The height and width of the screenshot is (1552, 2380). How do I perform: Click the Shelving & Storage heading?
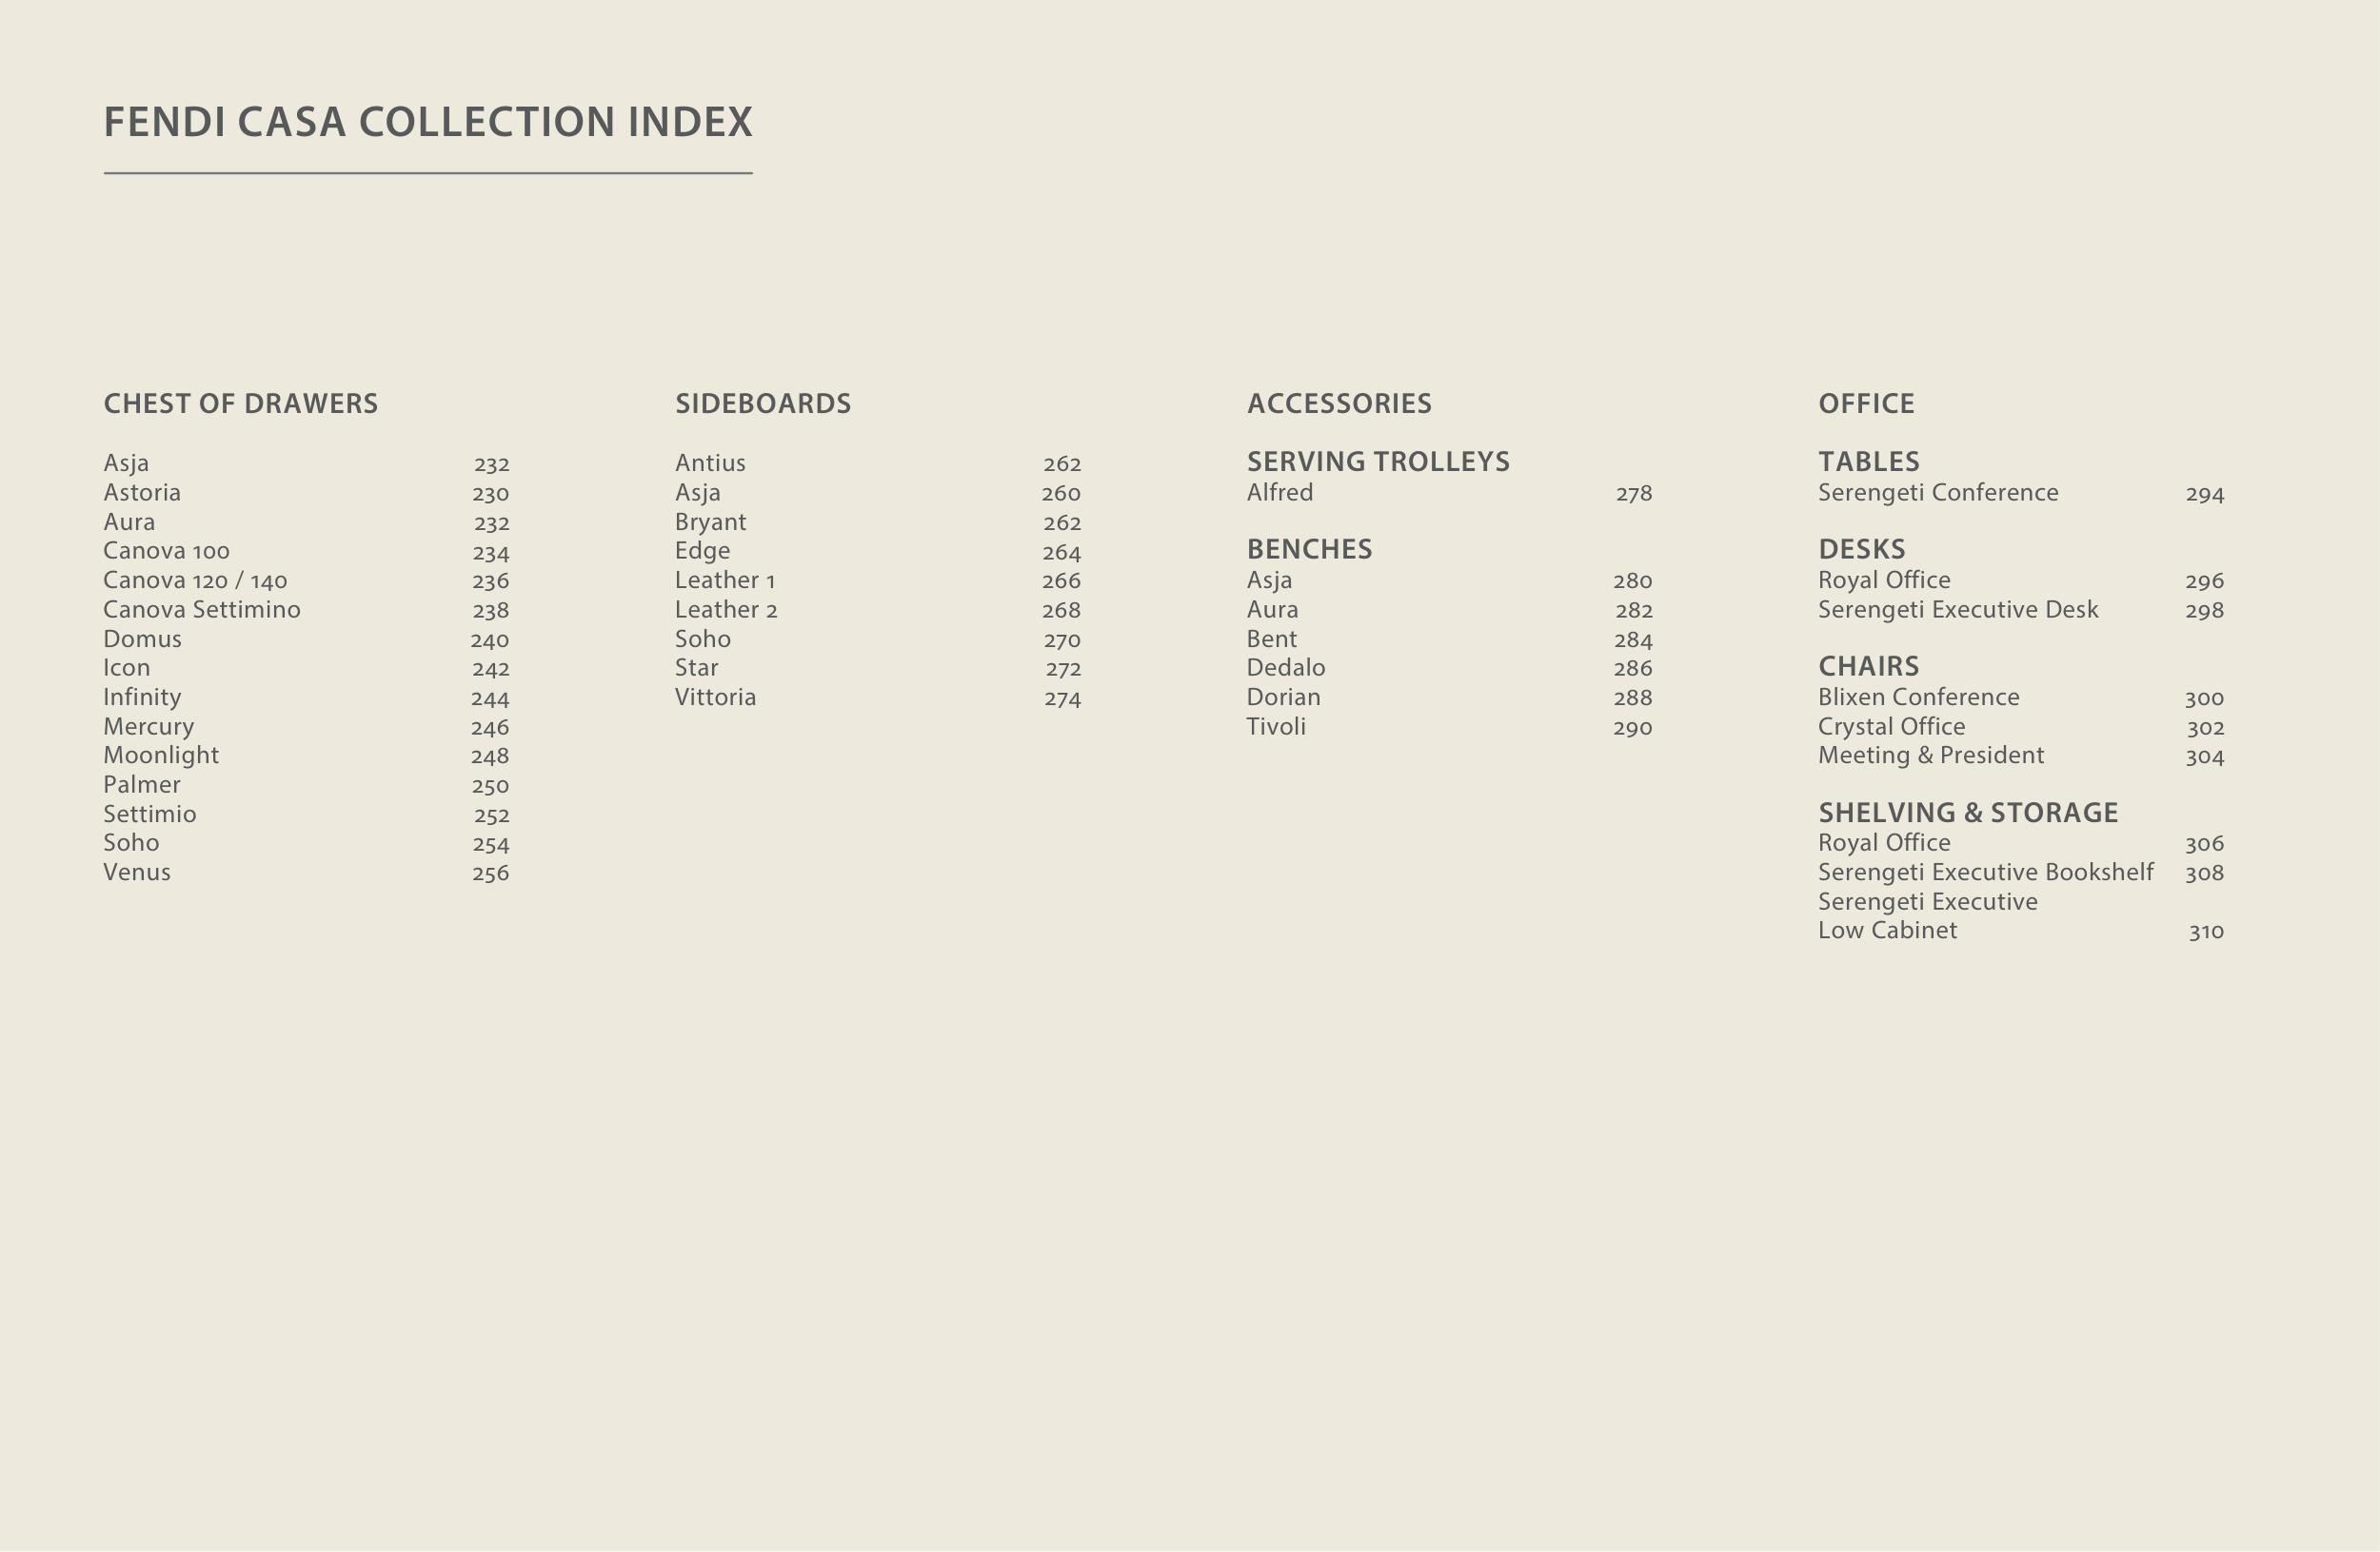(x=1967, y=813)
